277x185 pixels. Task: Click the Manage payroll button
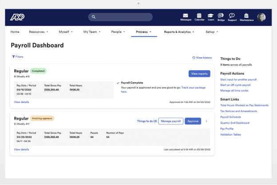171,121
